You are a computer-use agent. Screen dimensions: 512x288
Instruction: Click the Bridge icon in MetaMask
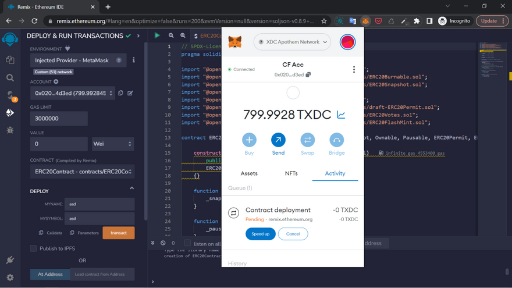coord(336,140)
